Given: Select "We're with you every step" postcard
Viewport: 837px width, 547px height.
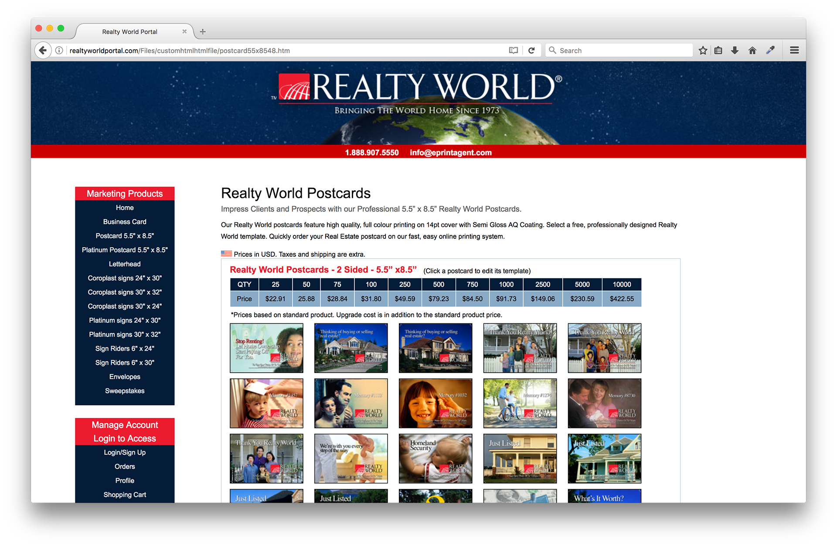Looking at the screenshot, I should pyautogui.click(x=351, y=459).
